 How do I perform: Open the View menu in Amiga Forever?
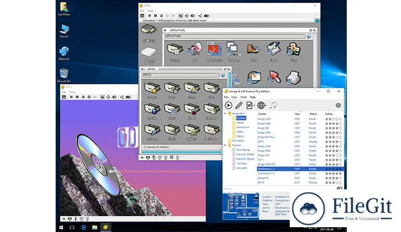pos(234,97)
